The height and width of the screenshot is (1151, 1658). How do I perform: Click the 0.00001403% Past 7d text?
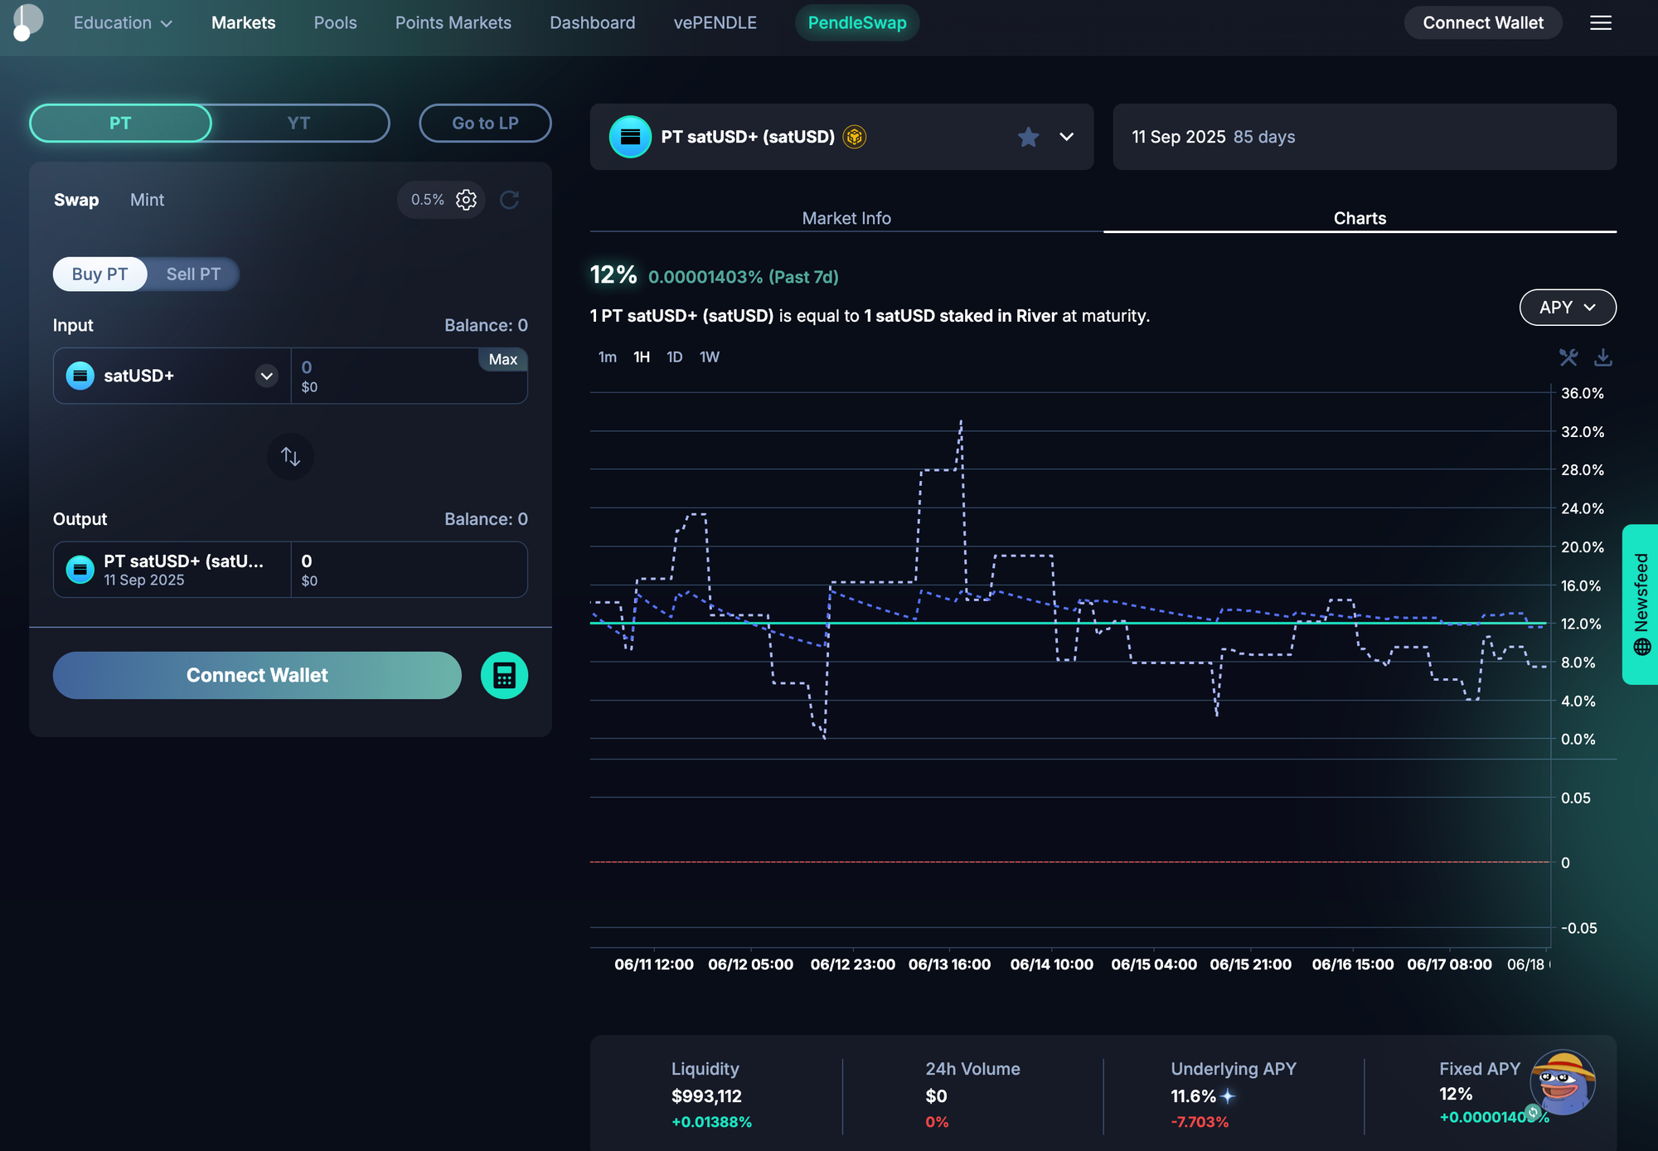coord(743,277)
